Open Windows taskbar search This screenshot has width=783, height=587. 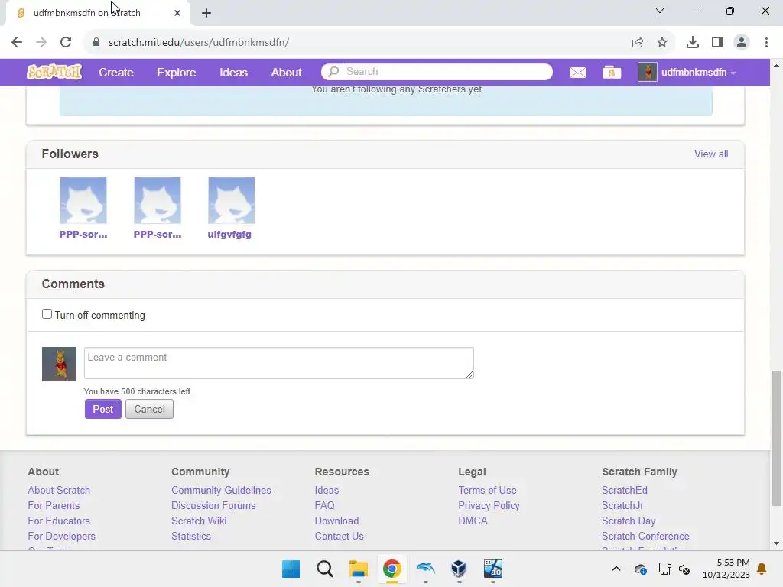[x=324, y=569]
